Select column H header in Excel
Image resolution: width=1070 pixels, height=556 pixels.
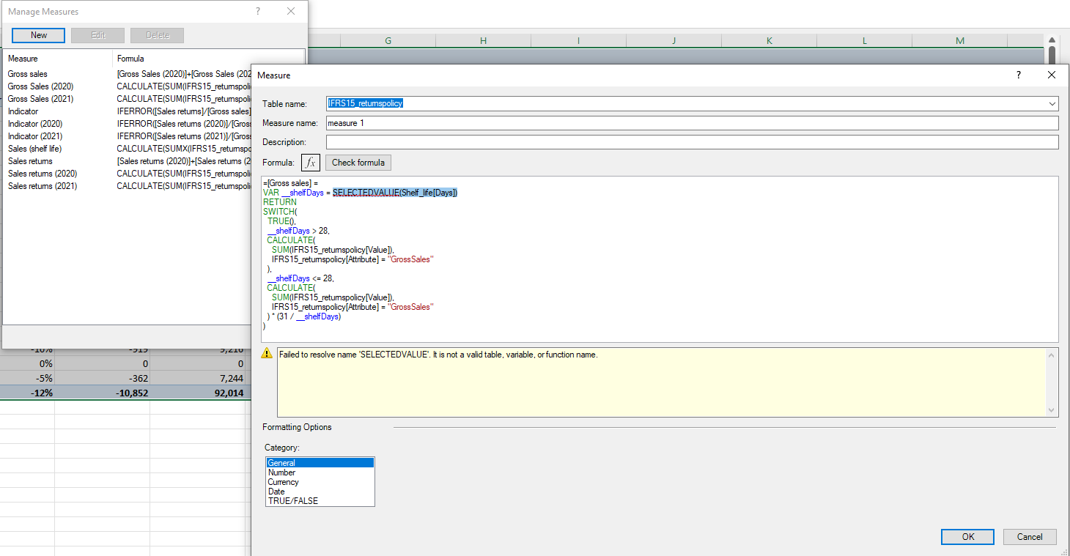coord(483,41)
